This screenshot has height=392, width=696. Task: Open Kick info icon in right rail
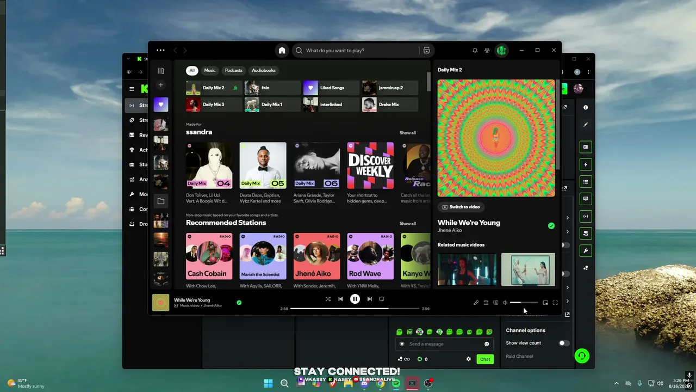[x=586, y=108]
